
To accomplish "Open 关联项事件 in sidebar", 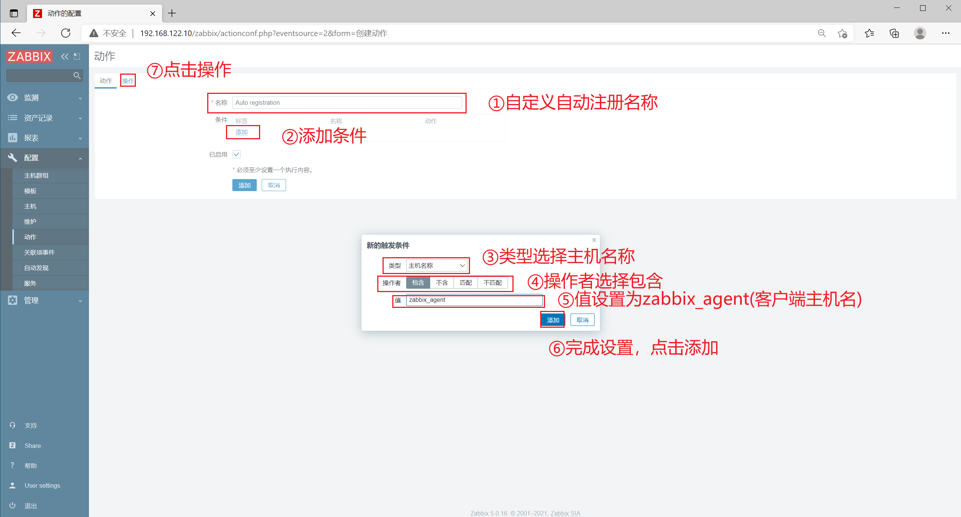I will (x=51, y=252).
